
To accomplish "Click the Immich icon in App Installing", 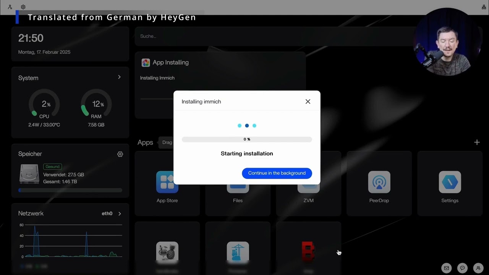I will (x=146, y=63).
